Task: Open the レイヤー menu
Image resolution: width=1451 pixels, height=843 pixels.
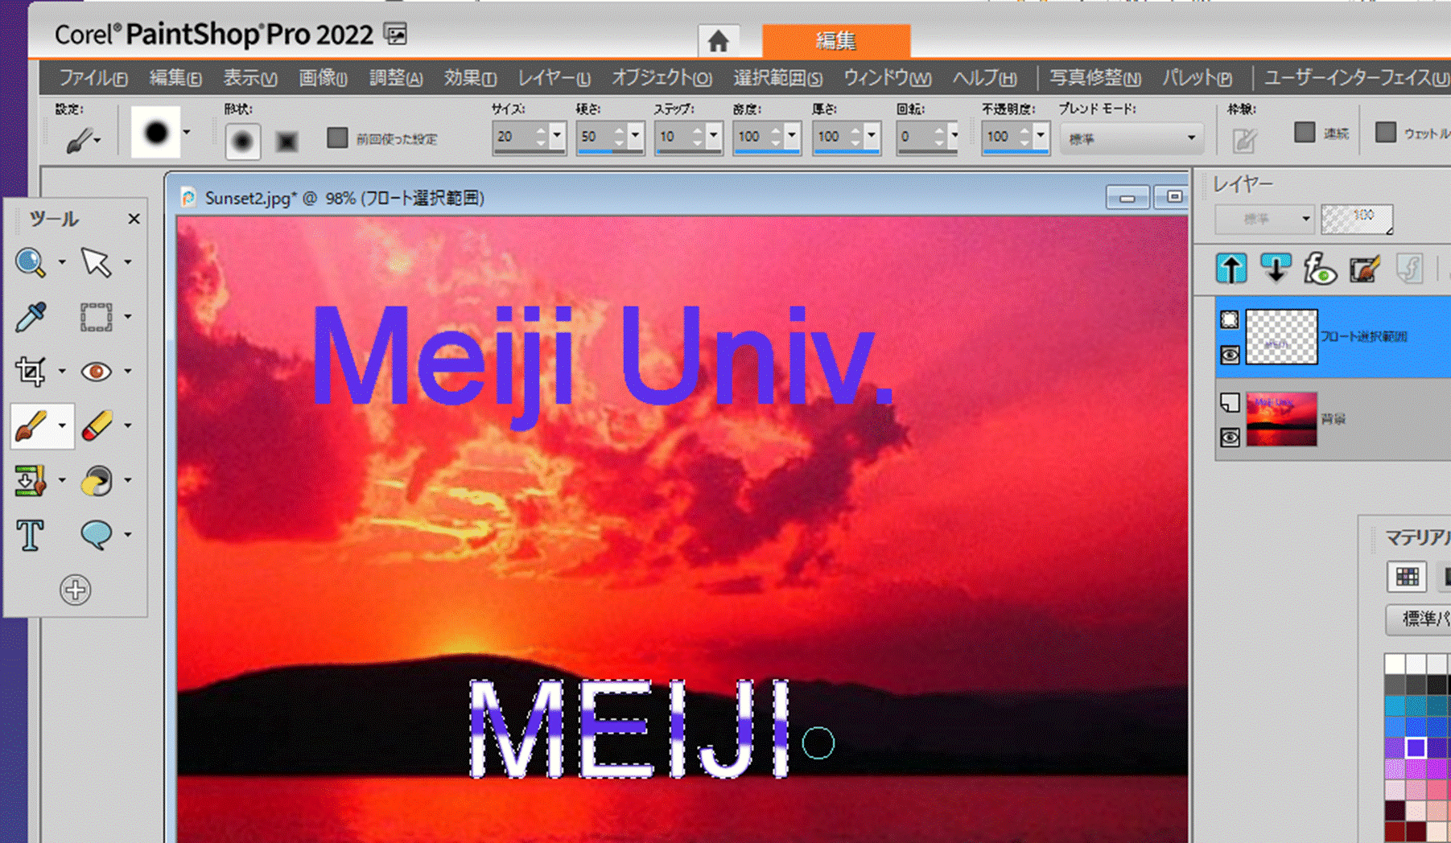Action: point(554,78)
